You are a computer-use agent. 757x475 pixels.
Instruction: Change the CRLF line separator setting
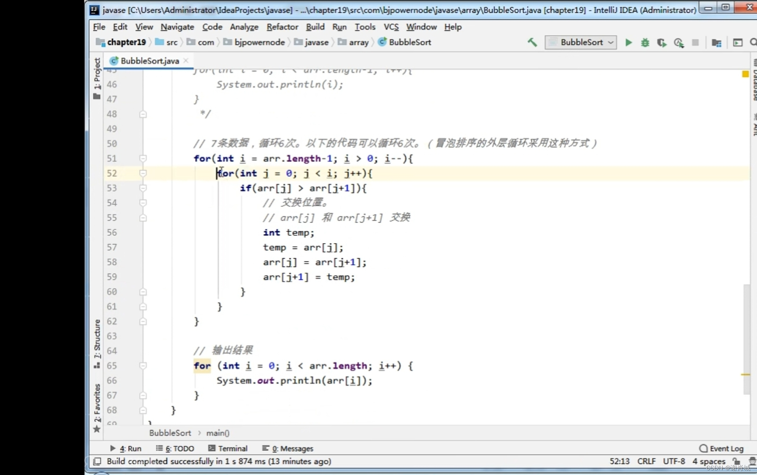coord(646,461)
